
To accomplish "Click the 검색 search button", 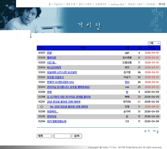I will click(x=77, y=136).
